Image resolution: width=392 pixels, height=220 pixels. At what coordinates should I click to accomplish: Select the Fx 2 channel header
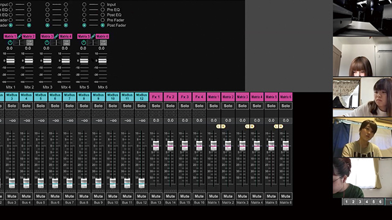170,97
